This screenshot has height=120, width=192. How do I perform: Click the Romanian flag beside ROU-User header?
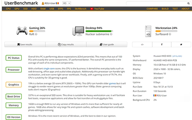(57, 3)
